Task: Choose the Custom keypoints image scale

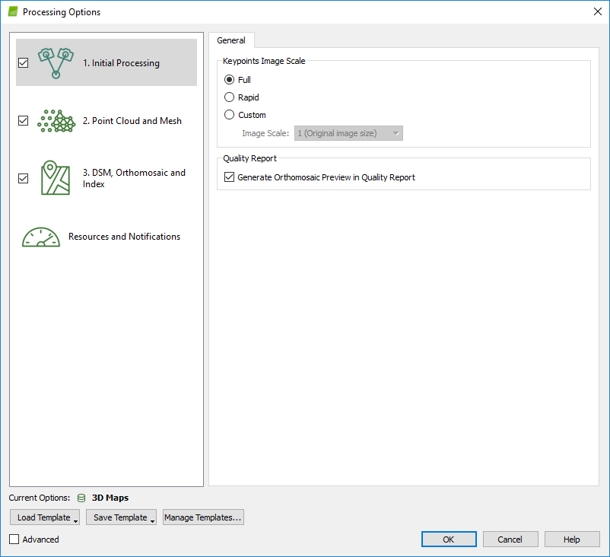Action: (x=230, y=115)
